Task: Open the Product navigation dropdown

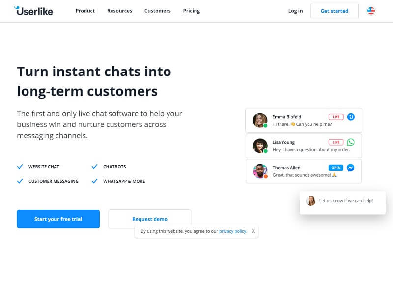Action: coord(85,10)
